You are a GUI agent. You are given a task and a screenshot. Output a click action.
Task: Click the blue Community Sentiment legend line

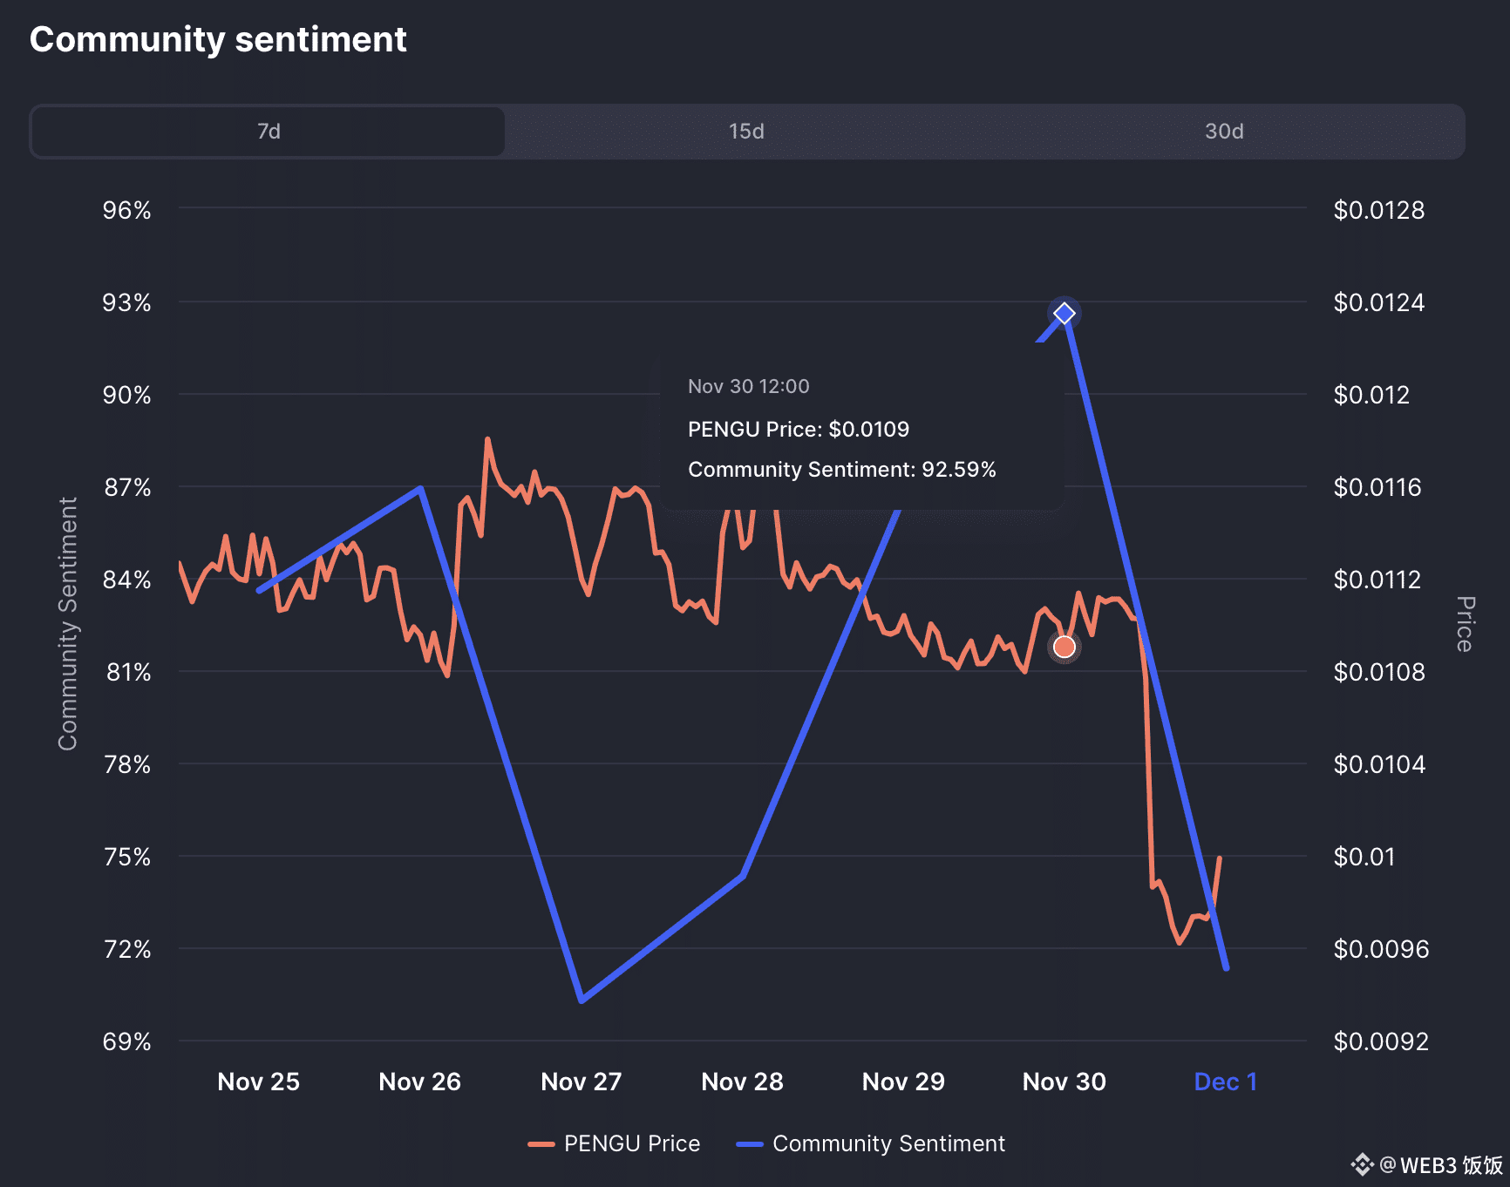[750, 1144]
